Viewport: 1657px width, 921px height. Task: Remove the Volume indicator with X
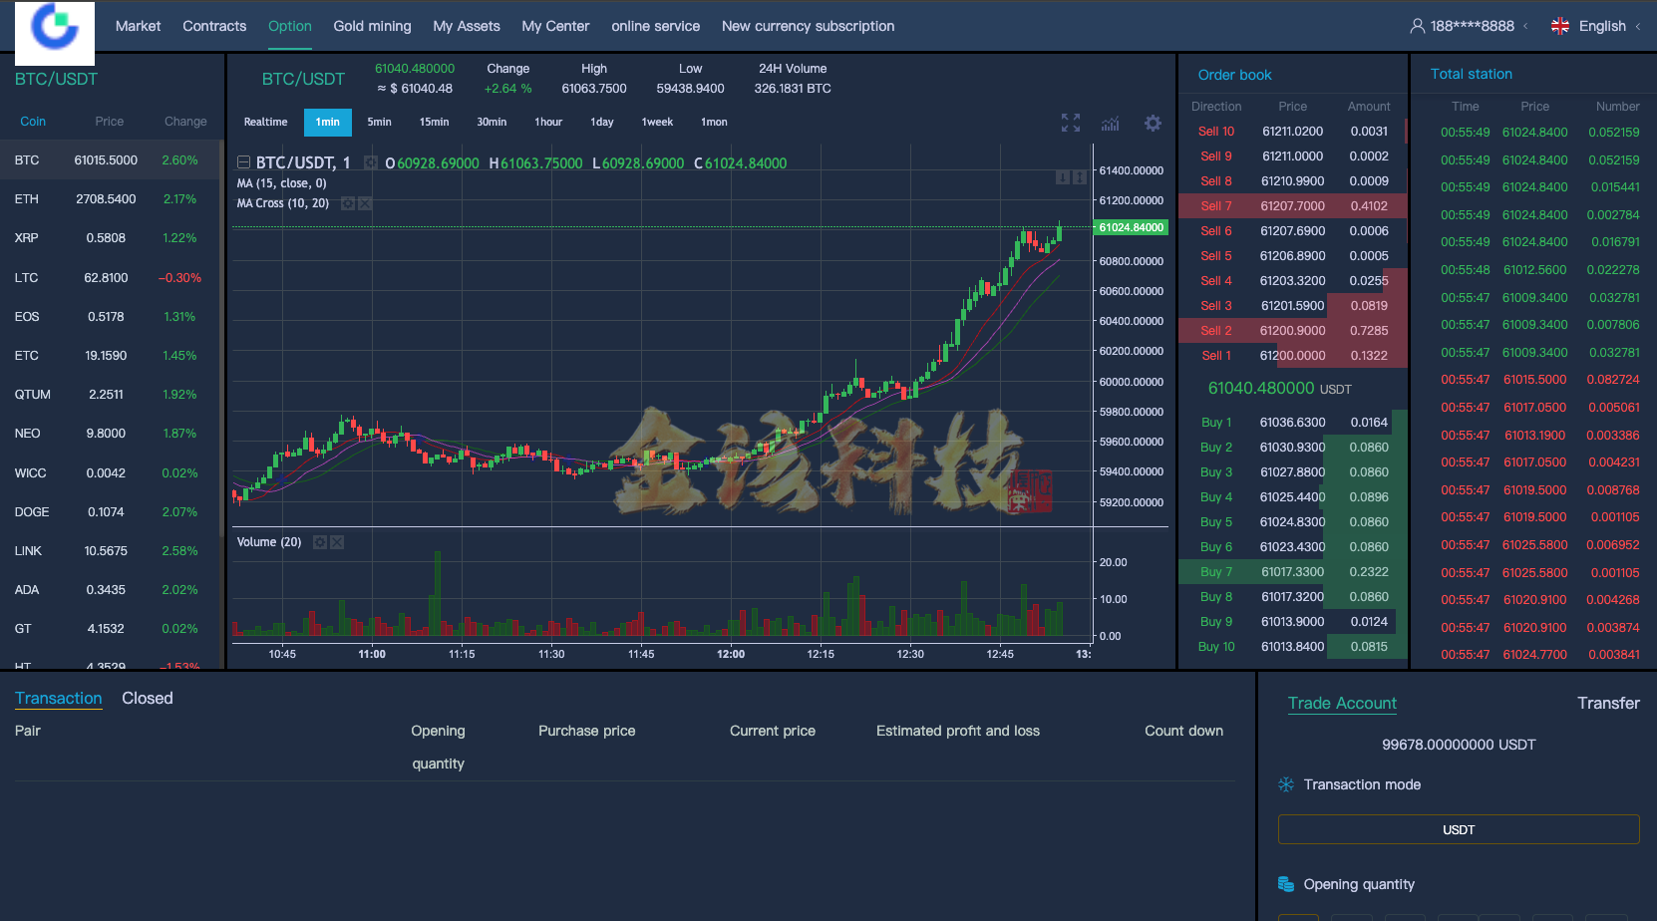337,542
